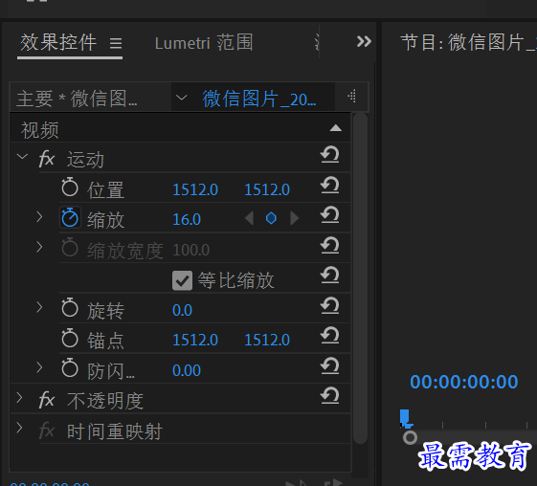Expand the 缩放宽度 property
Image resolution: width=537 pixels, height=486 pixels.
pyautogui.click(x=40, y=247)
